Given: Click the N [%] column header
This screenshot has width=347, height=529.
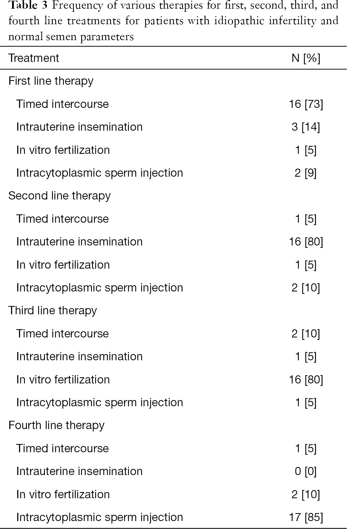Looking at the screenshot, I should tap(306, 58).
